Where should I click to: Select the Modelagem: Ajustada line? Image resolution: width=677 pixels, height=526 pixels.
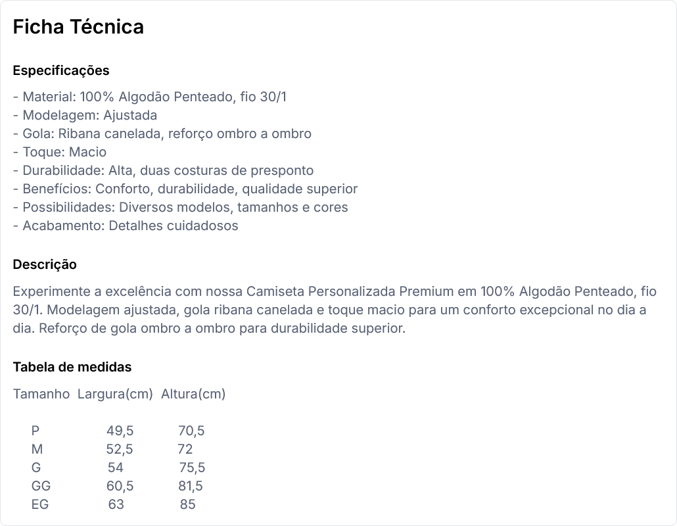coord(85,116)
